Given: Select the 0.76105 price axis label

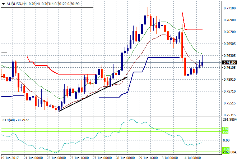Looking at the screenshot, I should tap(229, 67).
